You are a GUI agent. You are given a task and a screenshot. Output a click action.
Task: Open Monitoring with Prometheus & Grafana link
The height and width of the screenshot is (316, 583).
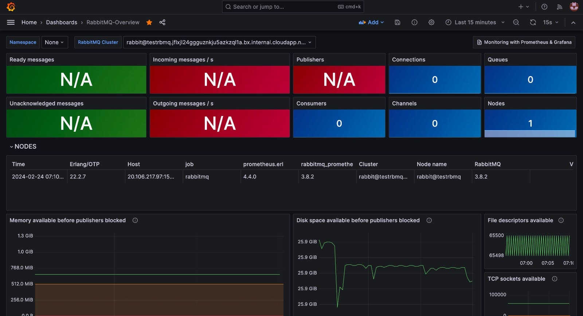[524, 42]
